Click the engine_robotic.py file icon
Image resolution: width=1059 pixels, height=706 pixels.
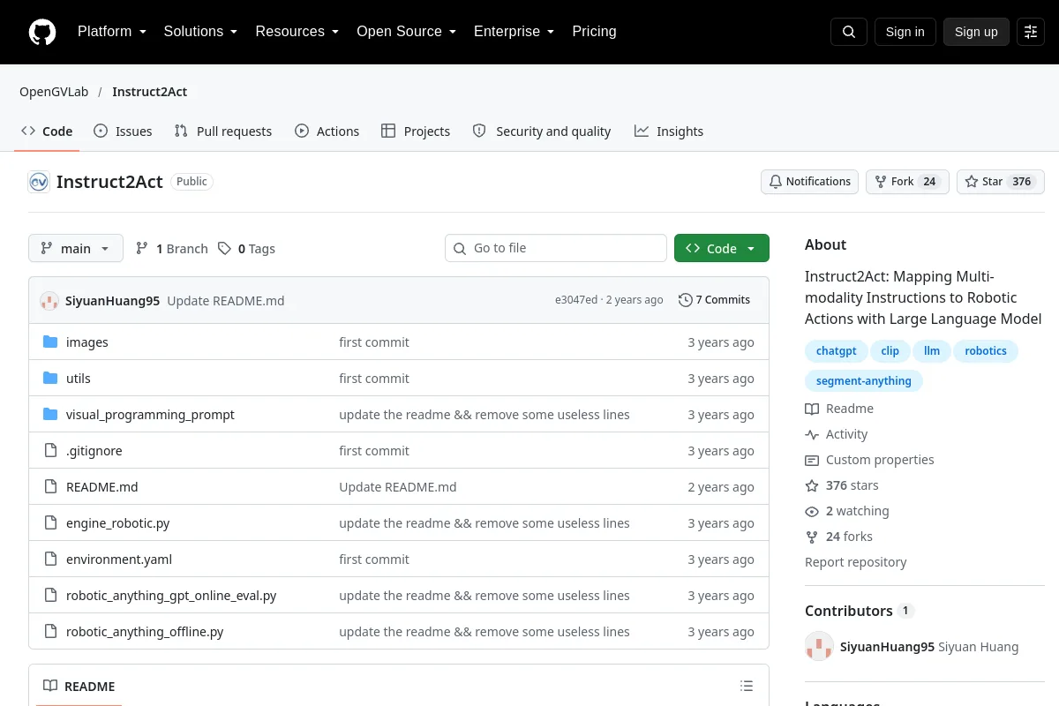coord(50,523)
